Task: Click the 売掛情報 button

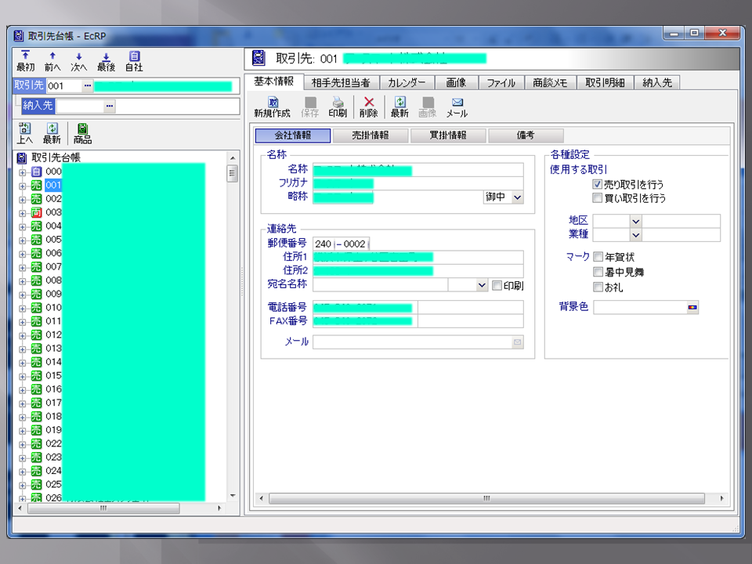Action: [371, 136]
